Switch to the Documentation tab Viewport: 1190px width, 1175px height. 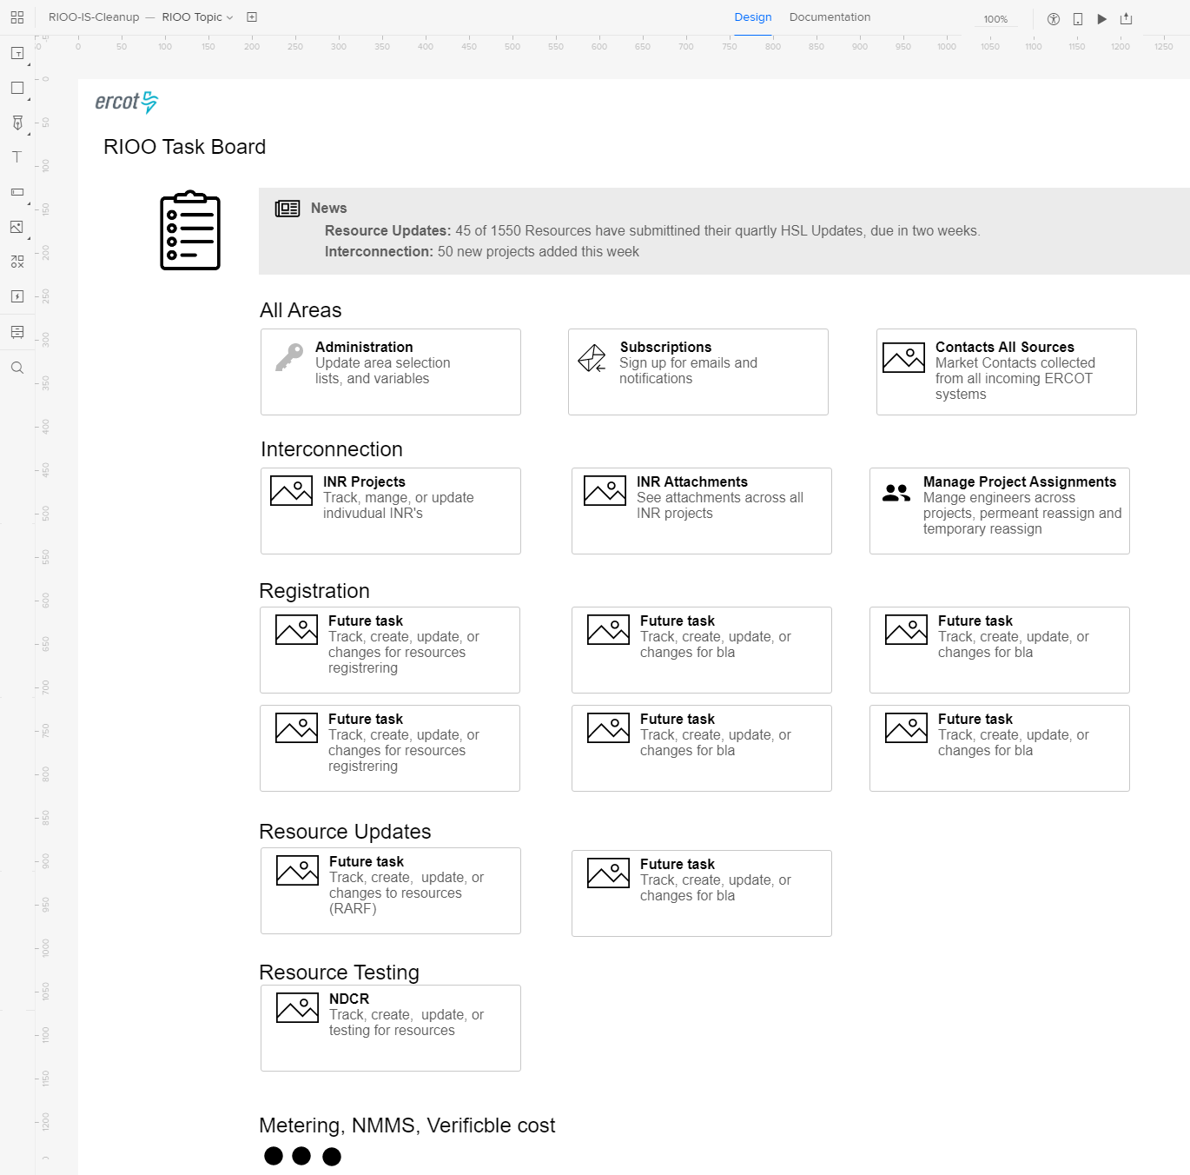(x=829, y=17)
